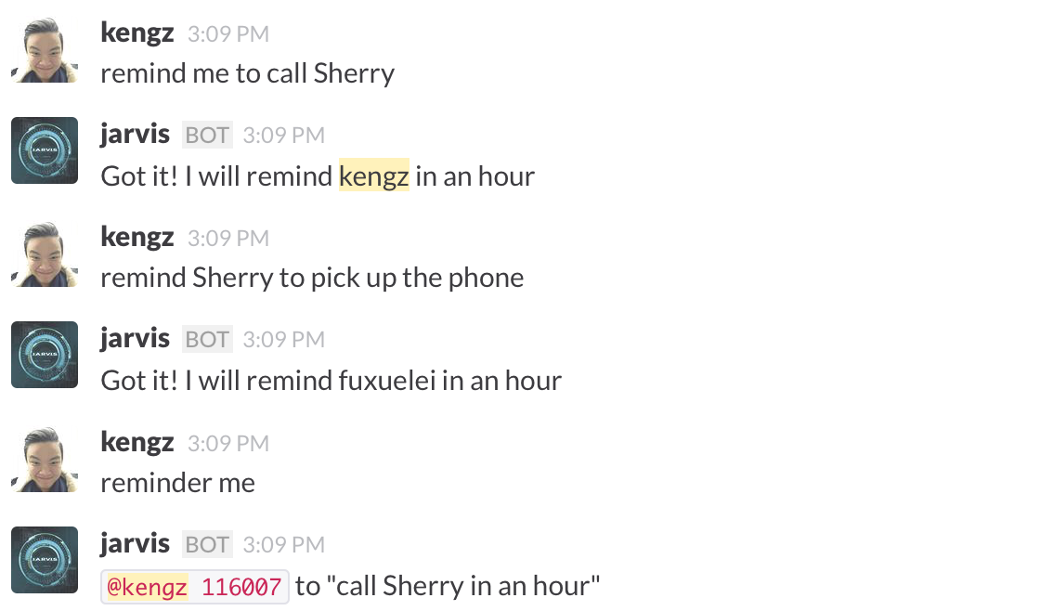1053x611 pixels.
Task: Click BOT badge on the "remind kengz" reply
Action: pos(207,135)
